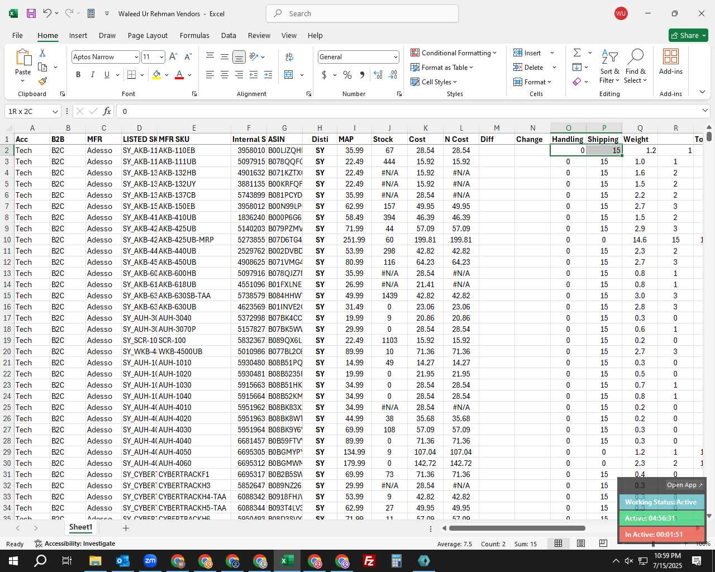Save the workbook with the Save icon

[x=31, y=13]
